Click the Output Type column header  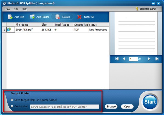pos(81,25)
